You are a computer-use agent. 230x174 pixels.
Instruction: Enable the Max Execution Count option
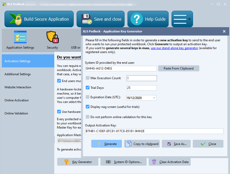coord(88,78)
